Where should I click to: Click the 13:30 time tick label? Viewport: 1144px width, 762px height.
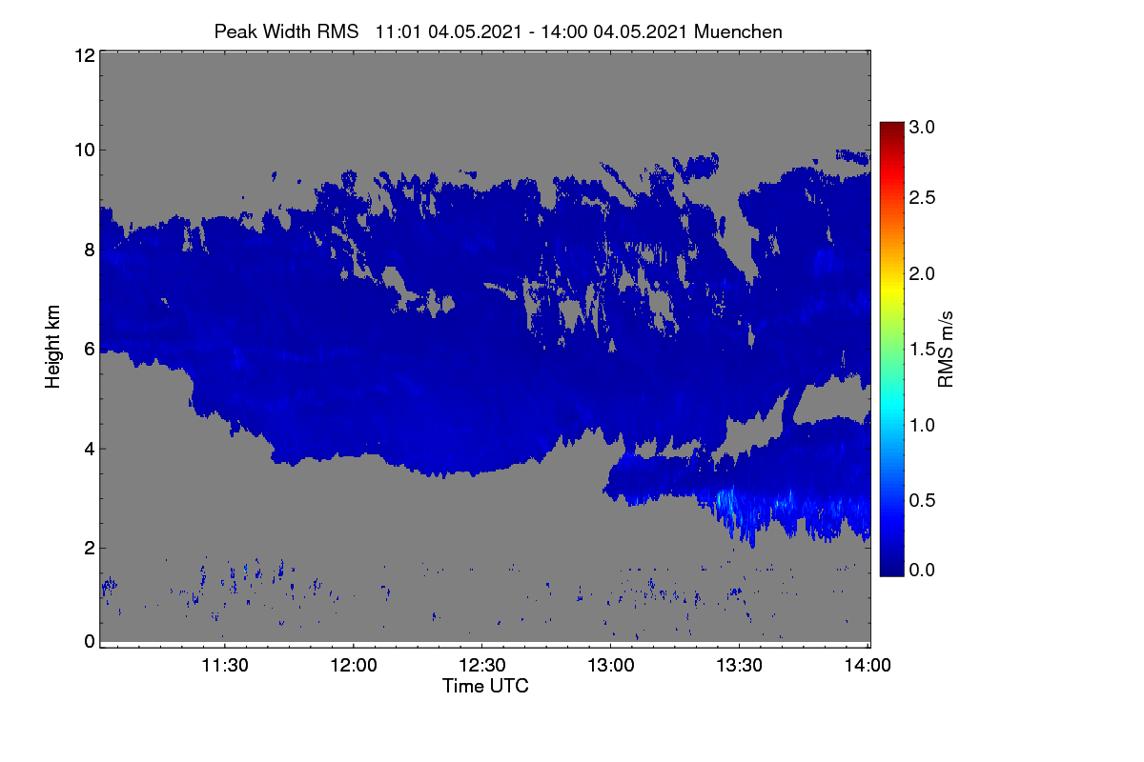pyautogui.click(x=740, y=666)
